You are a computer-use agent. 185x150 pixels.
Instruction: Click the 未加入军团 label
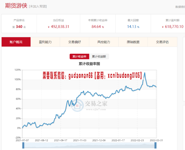(x=38, y=6)
